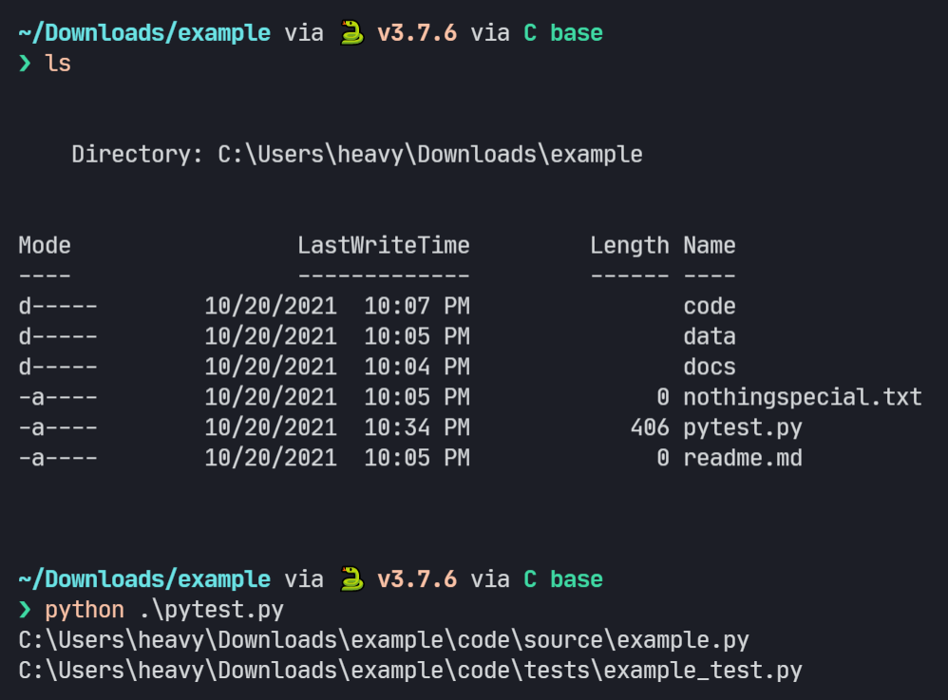948x700 pixels.
Task: Click the Directory path line
Action: 357,154
